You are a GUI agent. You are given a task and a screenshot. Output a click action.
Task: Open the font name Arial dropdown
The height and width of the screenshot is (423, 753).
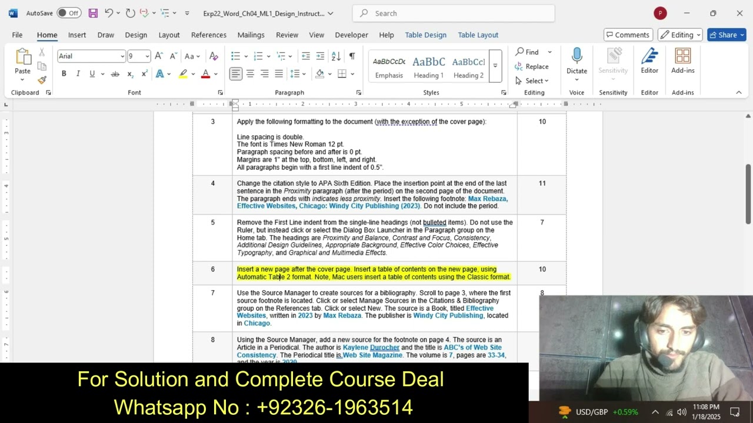tap(122, 56)
